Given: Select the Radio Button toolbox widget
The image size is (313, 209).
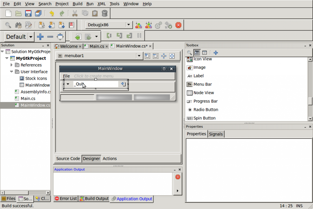Looking at the screenshot, I should click(206, 110).
